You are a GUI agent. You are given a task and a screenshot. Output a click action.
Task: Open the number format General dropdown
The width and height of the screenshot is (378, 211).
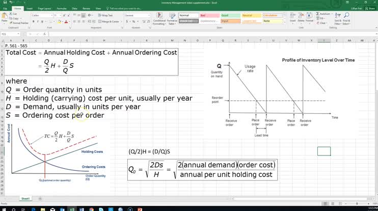click(x=148, y=15)
